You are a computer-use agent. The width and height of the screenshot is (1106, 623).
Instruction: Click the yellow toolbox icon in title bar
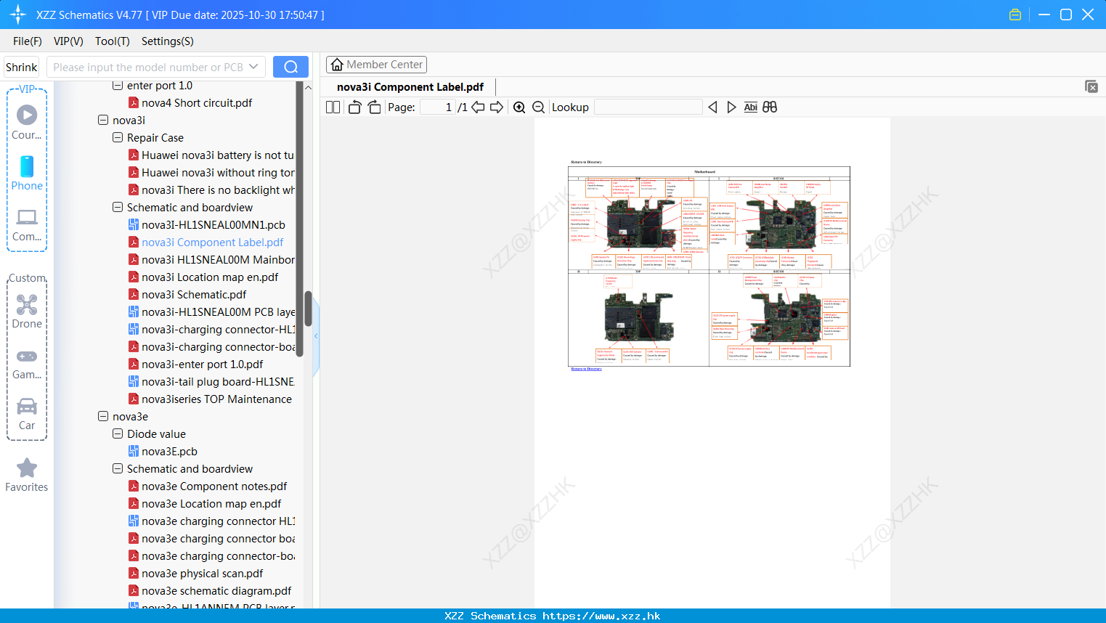(1015, 15)
